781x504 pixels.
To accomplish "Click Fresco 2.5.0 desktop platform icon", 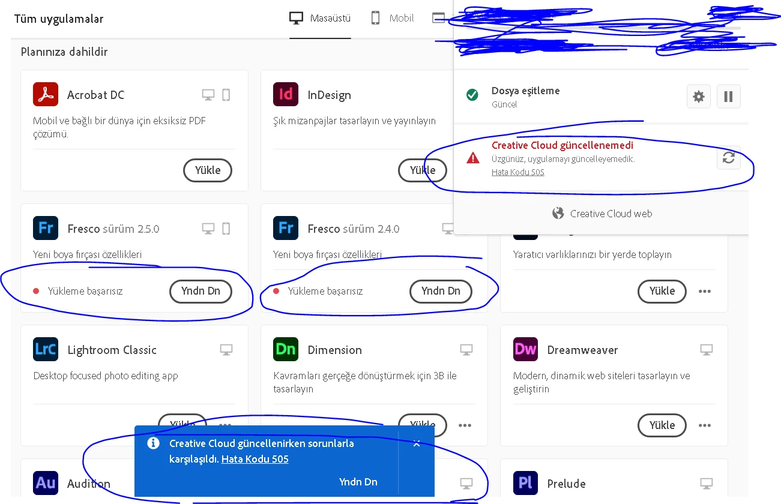I will pos(208,229).
